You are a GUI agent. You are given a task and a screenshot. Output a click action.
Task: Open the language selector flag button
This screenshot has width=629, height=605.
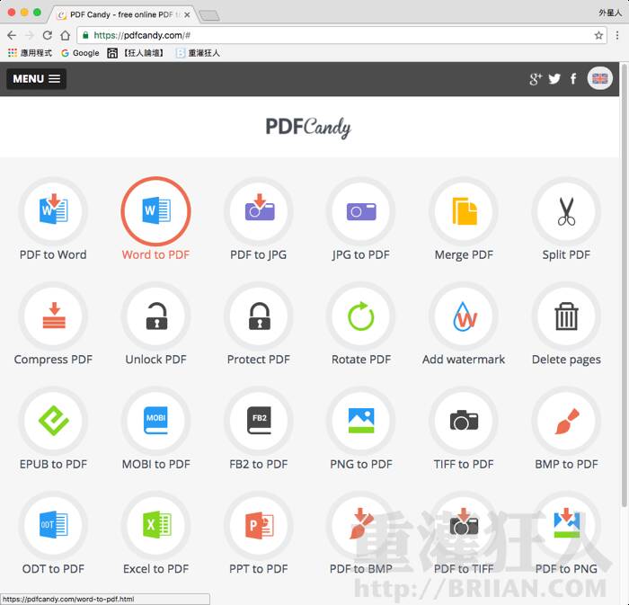pos(599,78)
